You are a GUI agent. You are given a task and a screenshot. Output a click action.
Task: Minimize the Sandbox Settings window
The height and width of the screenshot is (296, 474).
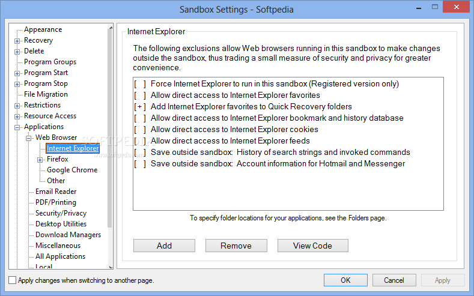coord(419,8)
